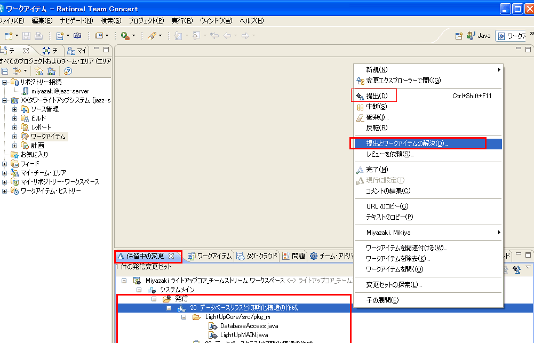Click the Collapse All icon in team panel

[5, 71]
